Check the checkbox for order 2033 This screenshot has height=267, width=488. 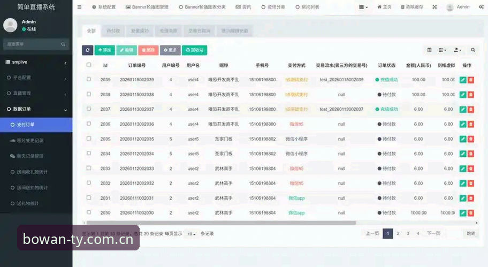pos(89,167)
